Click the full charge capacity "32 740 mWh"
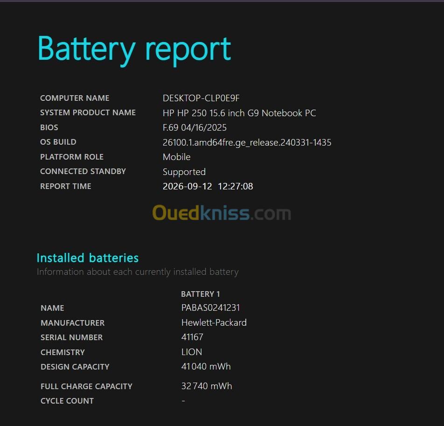Image resolution: width=444 pixels, height=426 pixels. pos(207,386)
